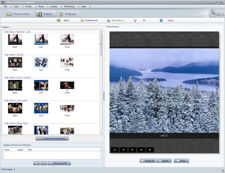Open the Preference menu
Screen dimensions: 225x173
click(x=69, y=6)
